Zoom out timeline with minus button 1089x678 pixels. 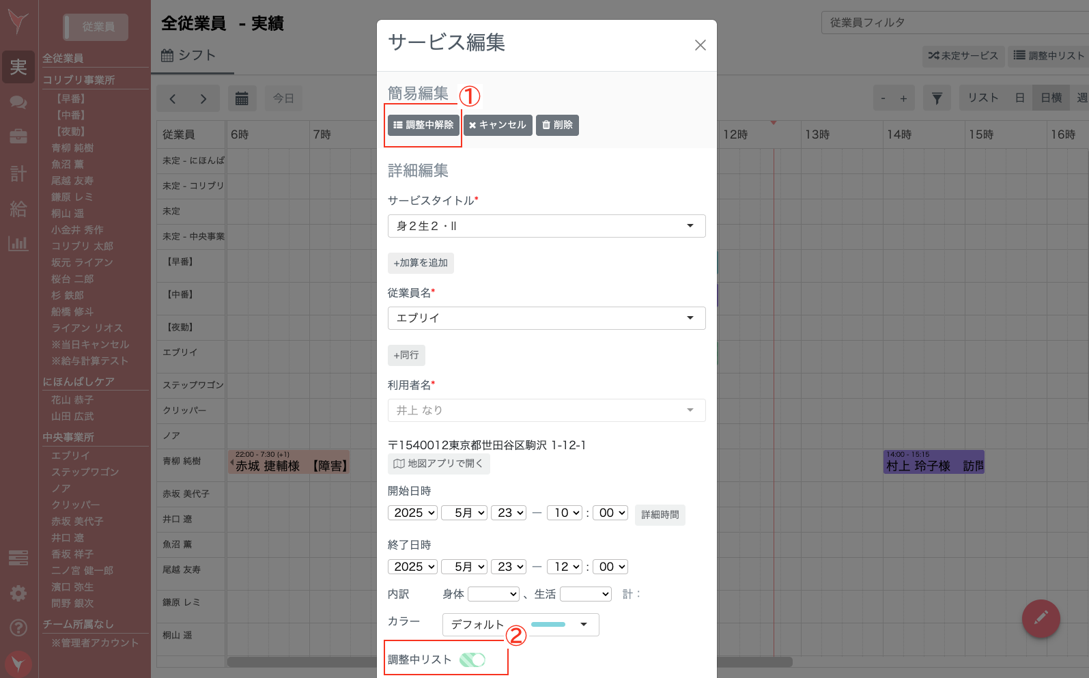(883, 98)
